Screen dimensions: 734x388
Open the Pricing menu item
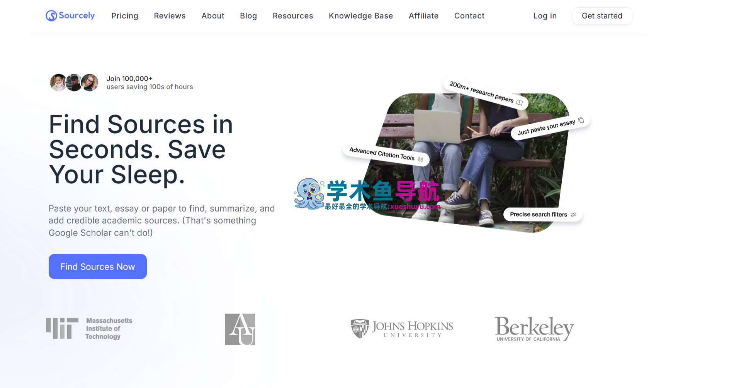[125, 16]
